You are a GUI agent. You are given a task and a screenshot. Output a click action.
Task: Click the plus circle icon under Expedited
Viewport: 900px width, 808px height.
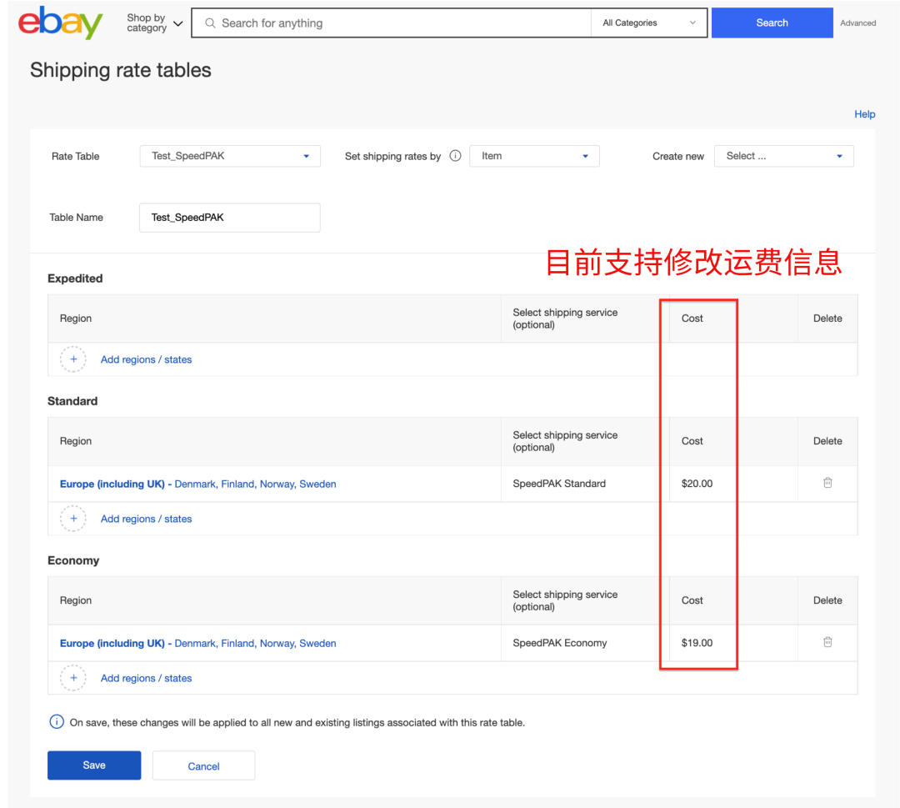[x=73, y=359]
